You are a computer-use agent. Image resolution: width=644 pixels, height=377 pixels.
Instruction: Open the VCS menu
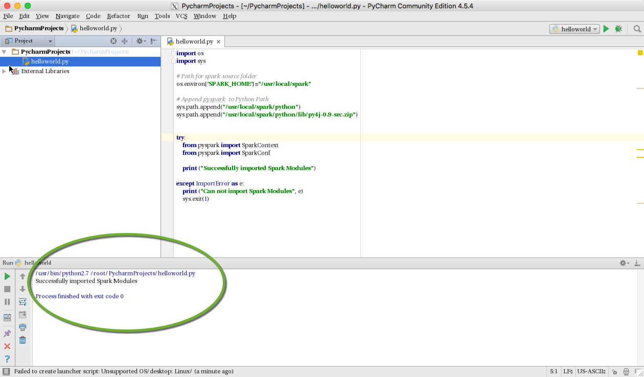[181, 16]
